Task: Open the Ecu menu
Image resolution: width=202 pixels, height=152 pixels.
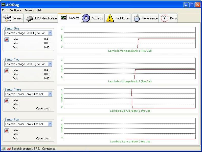Action: [4, 10]
